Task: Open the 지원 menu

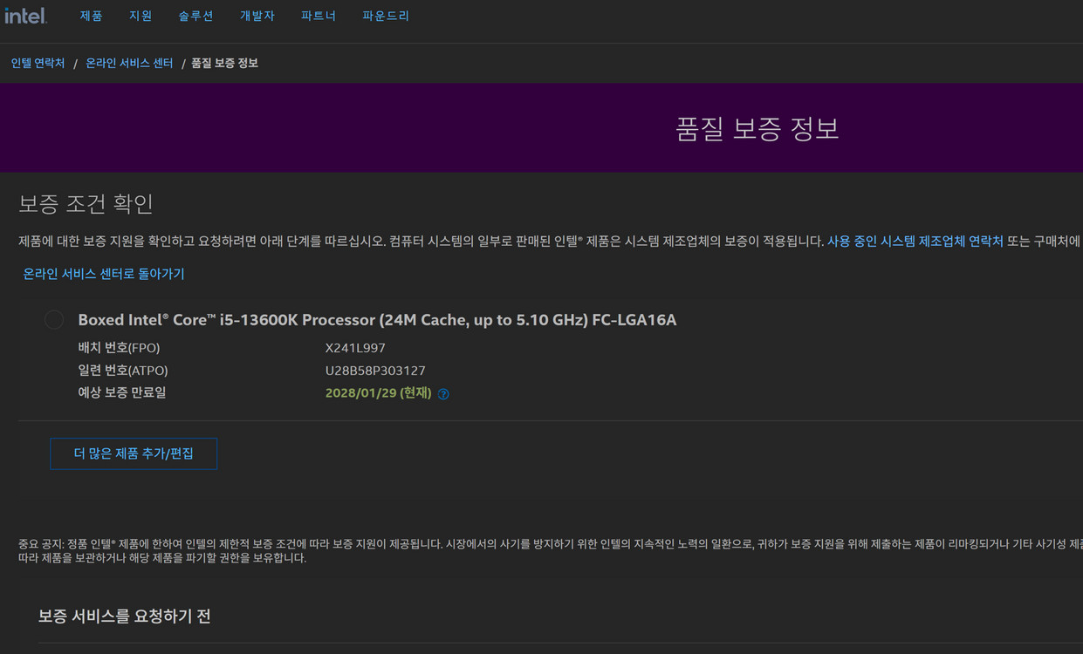Action: coord(141,16)
